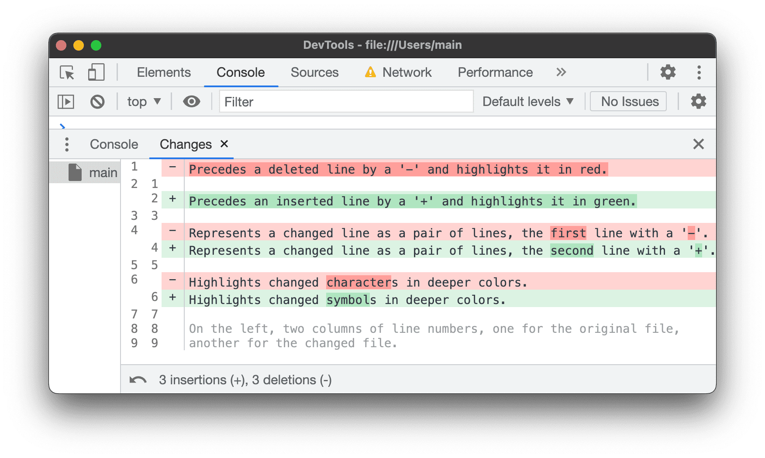Viewport: 765px width, 458px height.
Task: Revert all changes with the undo arrow
Action: 137,380
